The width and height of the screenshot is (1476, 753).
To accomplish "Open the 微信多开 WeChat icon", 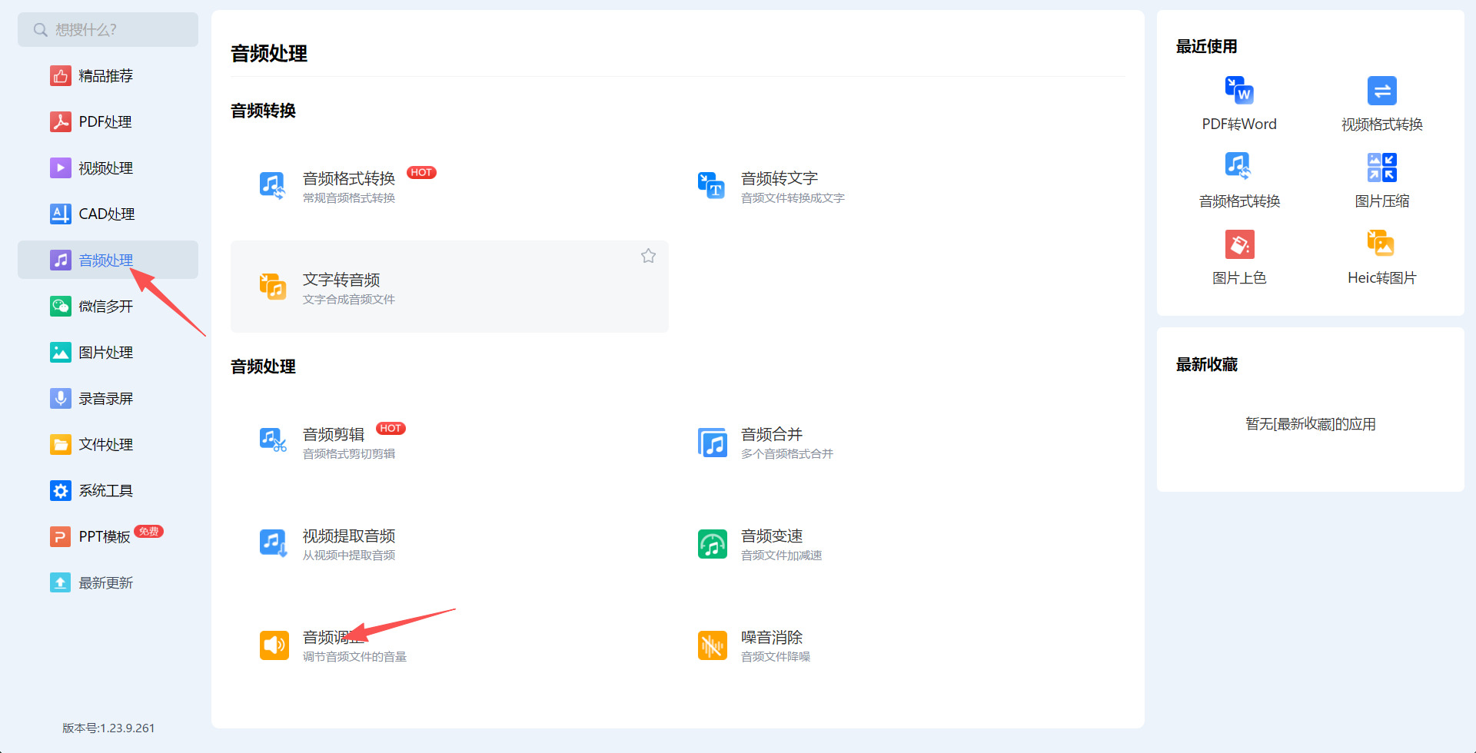I will [x=61, y=307].
